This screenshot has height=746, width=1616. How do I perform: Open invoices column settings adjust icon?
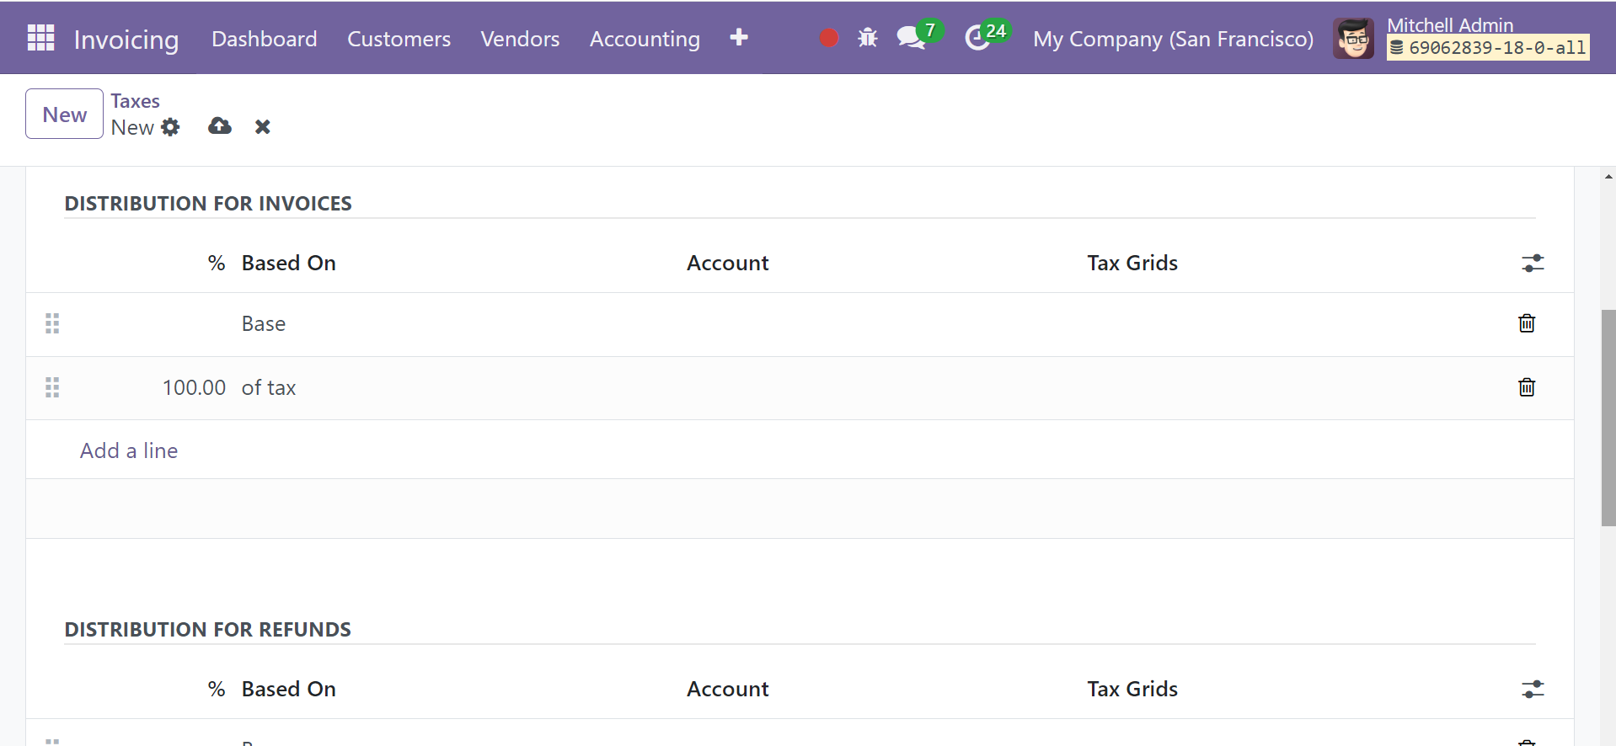pyautogui.click(x=1533, y=264)
